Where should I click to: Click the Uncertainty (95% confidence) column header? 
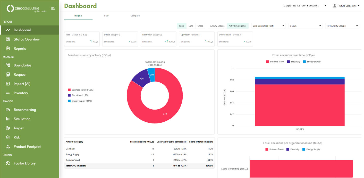click(x=172, y=142)
